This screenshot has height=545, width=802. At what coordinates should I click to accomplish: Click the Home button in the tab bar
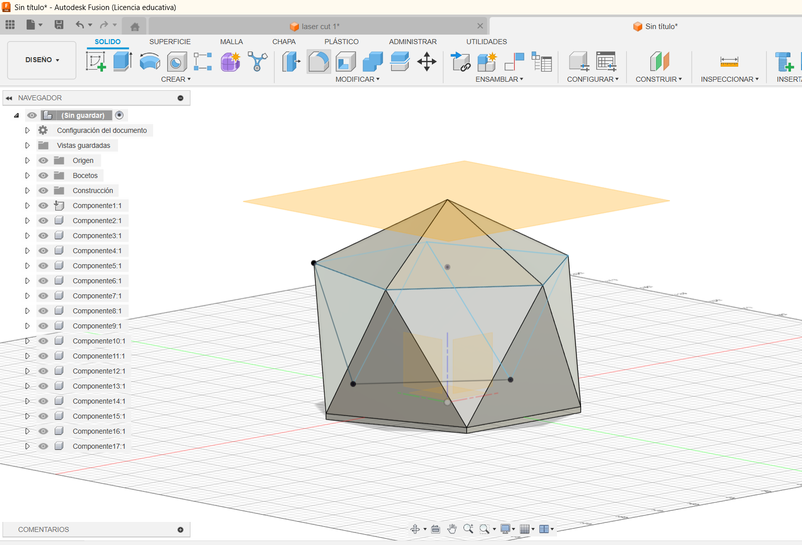pyautogui.click(x=135, y=27)
